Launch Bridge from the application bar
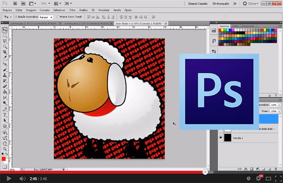The height and width of the screenshot is (183, 283). pos(15,3)
